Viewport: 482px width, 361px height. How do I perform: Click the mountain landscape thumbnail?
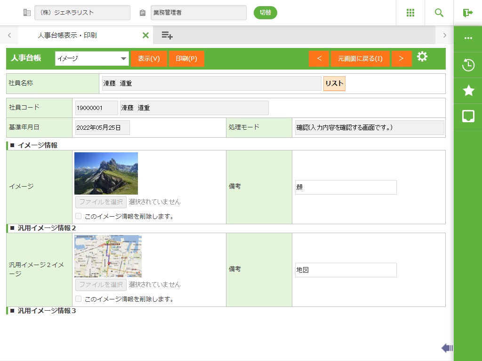pyautogui.click(x=106, y=173)
